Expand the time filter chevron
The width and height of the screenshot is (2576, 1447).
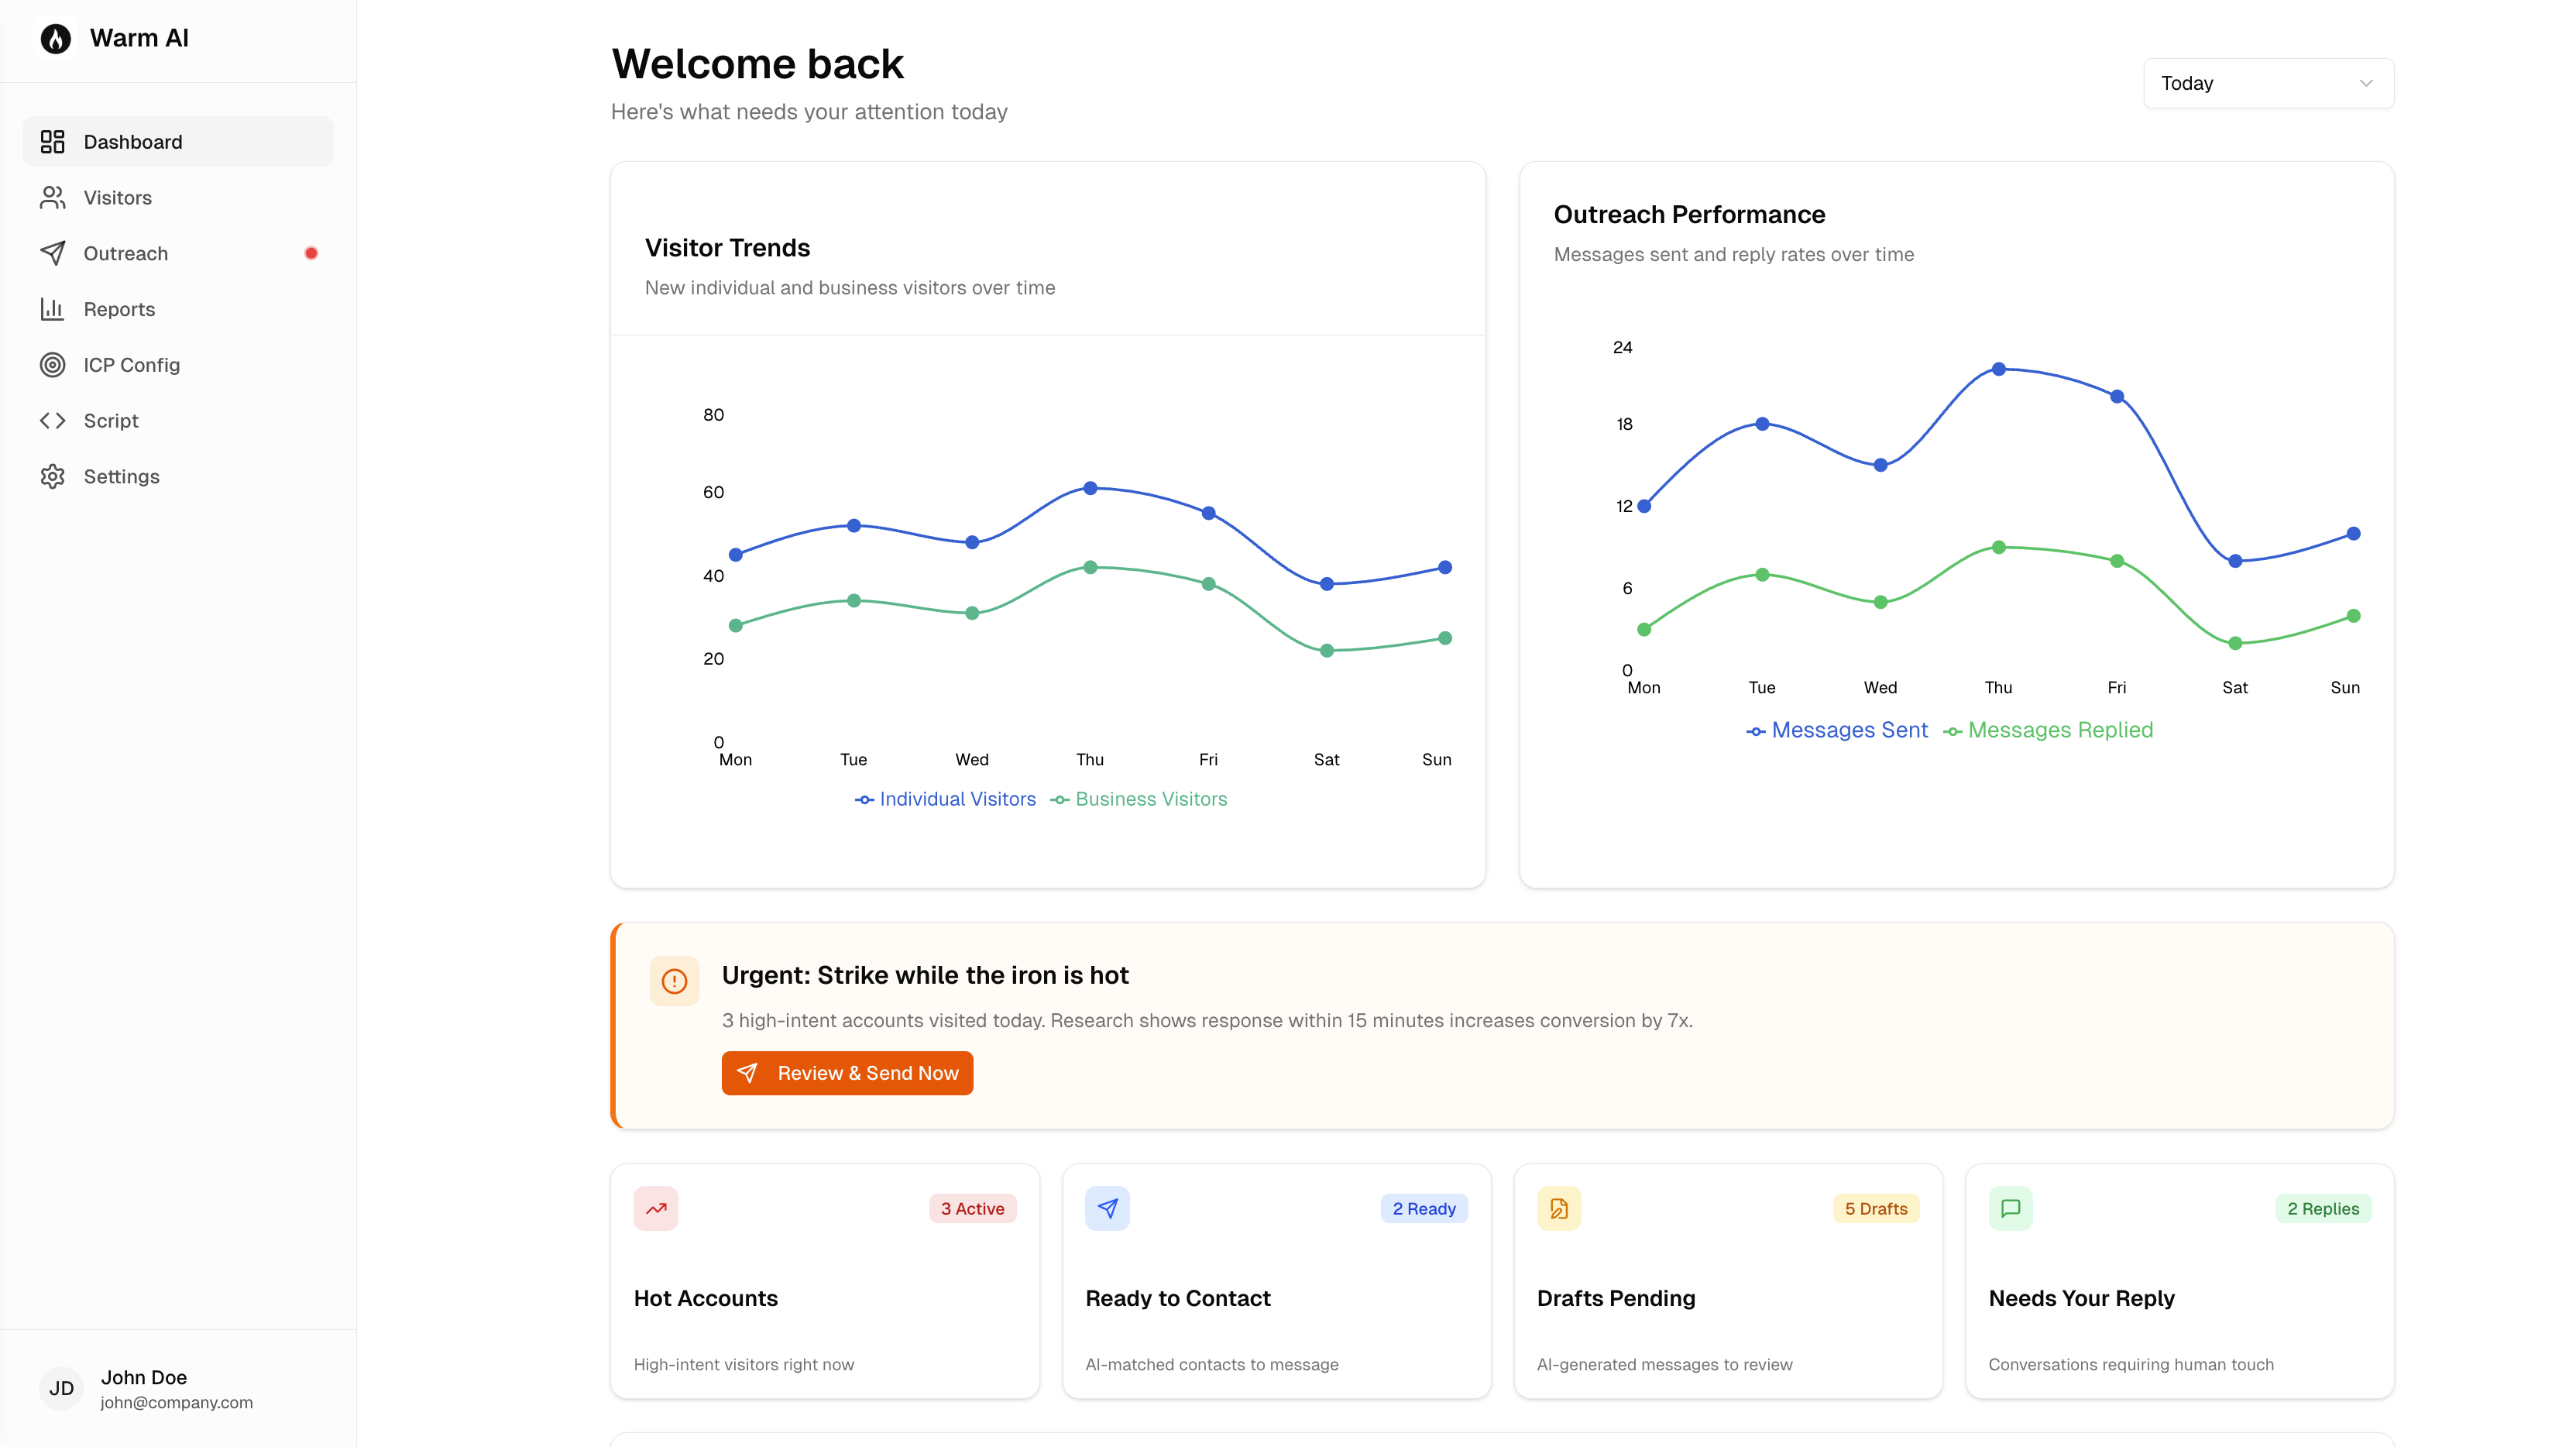(2366, 83)
